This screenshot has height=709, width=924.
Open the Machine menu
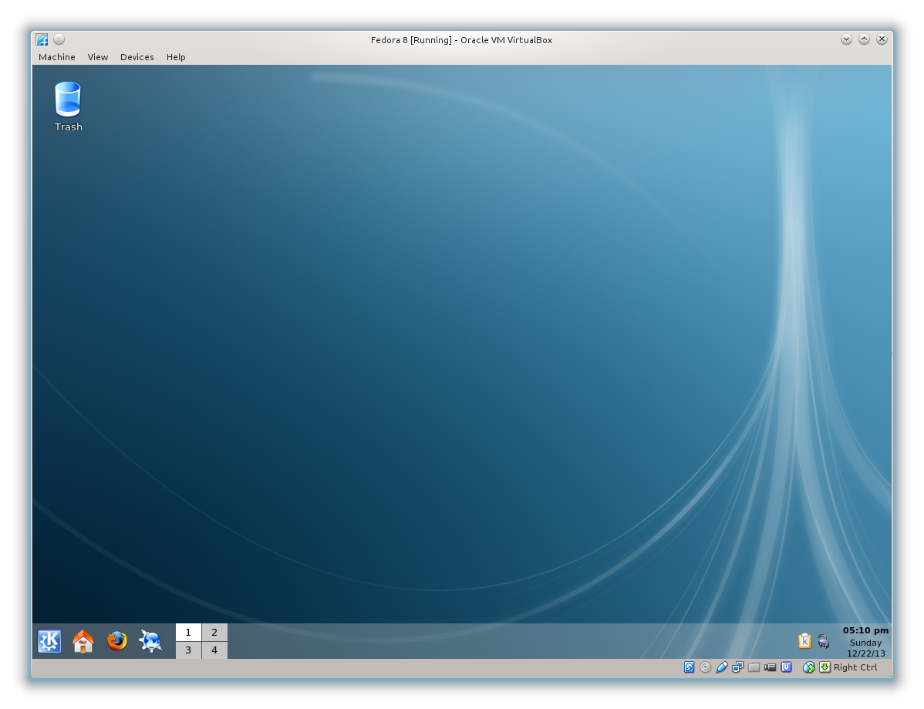(57, 57)
